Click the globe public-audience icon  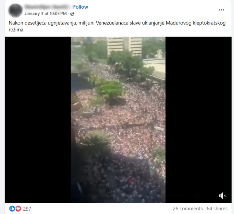click(72, 14)
